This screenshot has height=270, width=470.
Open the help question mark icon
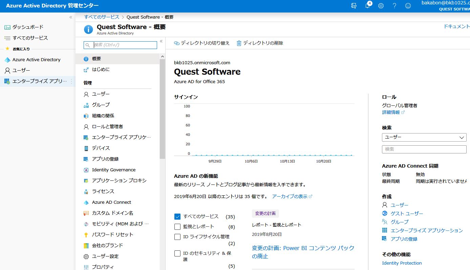coord(394,6)
